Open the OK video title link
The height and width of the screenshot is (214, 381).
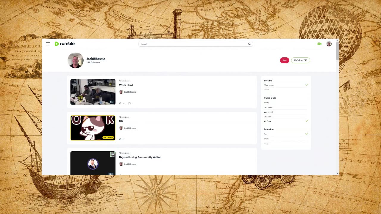click(121, 121)
